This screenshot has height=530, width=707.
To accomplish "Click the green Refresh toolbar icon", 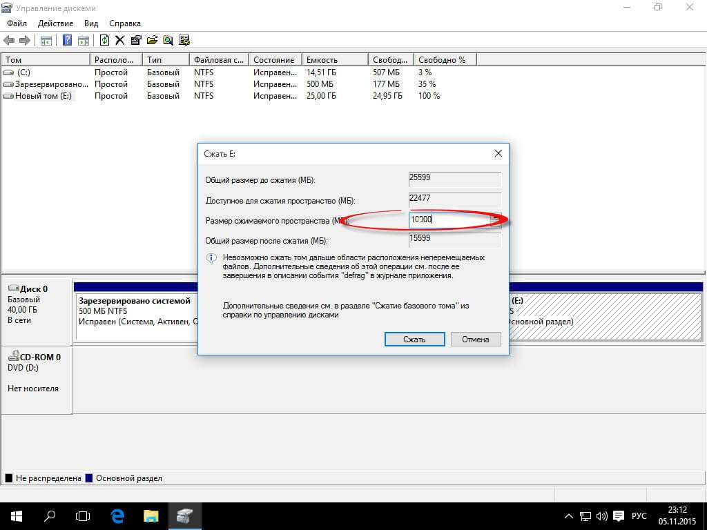I will coord(104,40).
